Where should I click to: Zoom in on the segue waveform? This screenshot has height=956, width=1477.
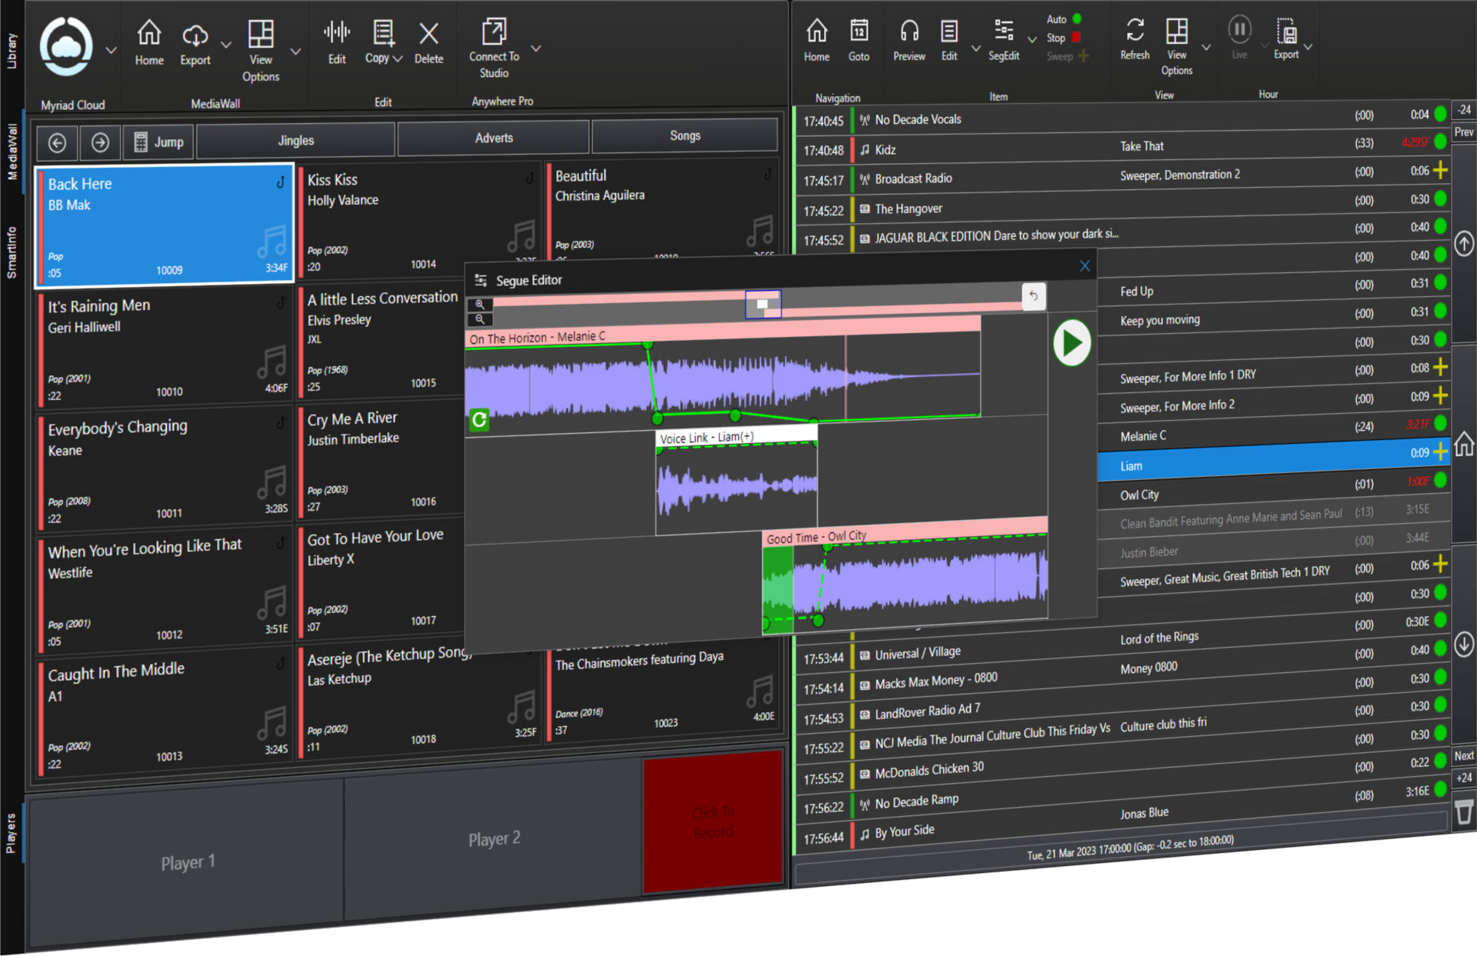[x=480, y=305]
